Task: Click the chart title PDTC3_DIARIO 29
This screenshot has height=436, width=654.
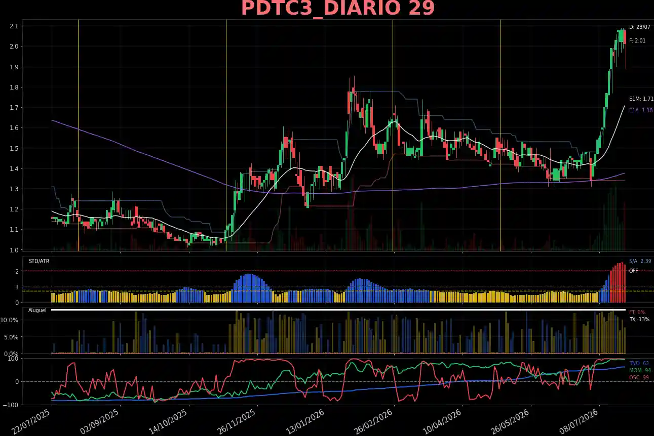Action: tap(338, 9)
